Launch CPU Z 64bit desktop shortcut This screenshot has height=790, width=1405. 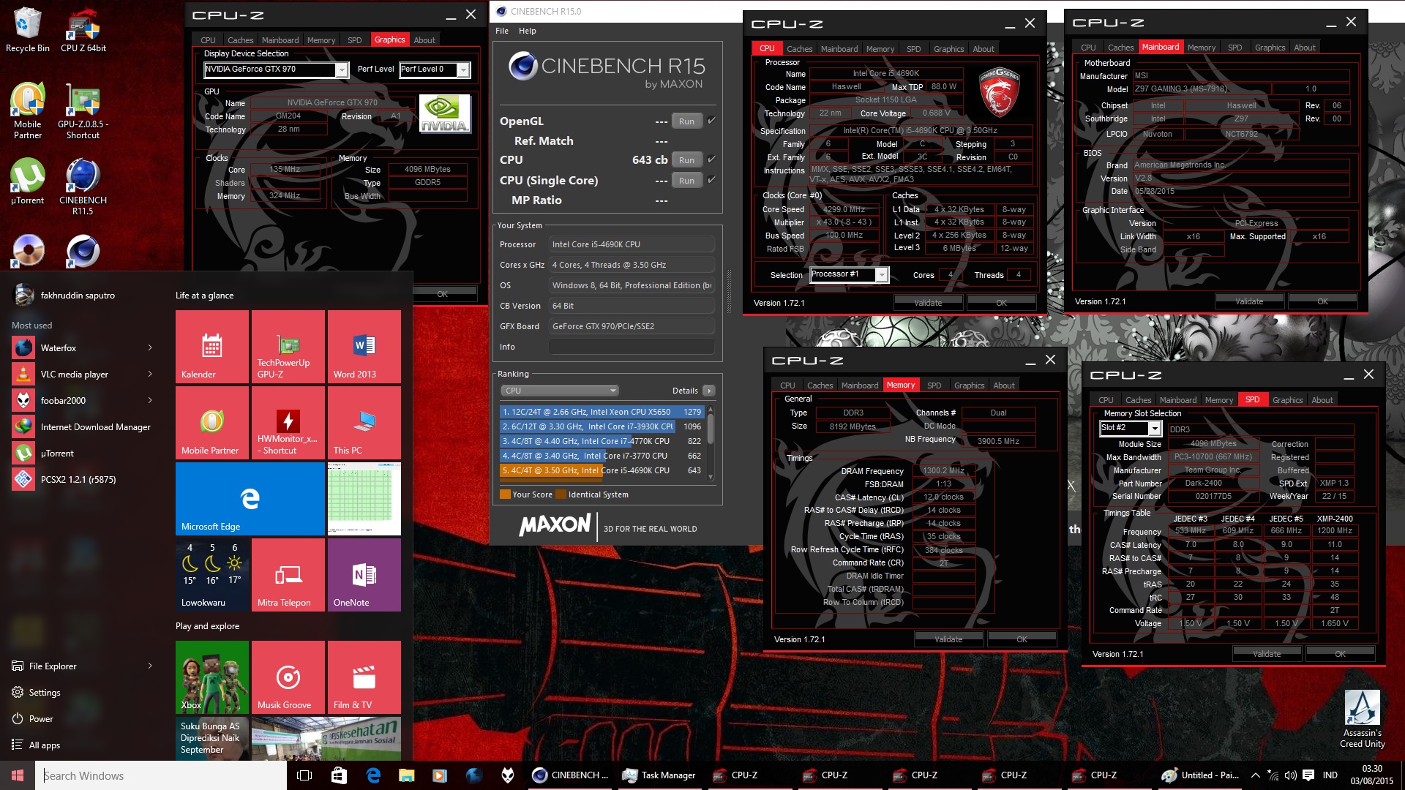83,30
